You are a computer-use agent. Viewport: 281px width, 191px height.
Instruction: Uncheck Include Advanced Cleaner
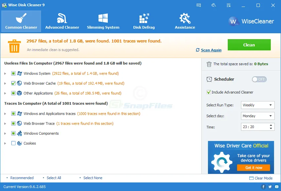(x=209, y=92)
